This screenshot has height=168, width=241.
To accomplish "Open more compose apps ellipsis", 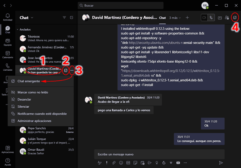I will tap(185, 163).
